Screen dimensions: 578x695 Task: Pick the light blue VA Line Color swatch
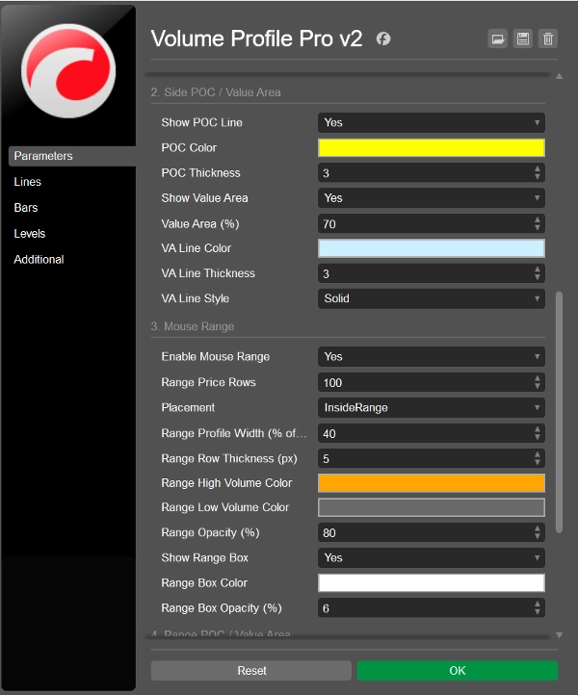[x=432, y=248]
